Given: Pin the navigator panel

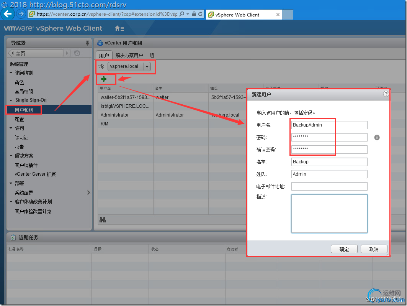Looking at the screenshot, I should click(87, 43).
